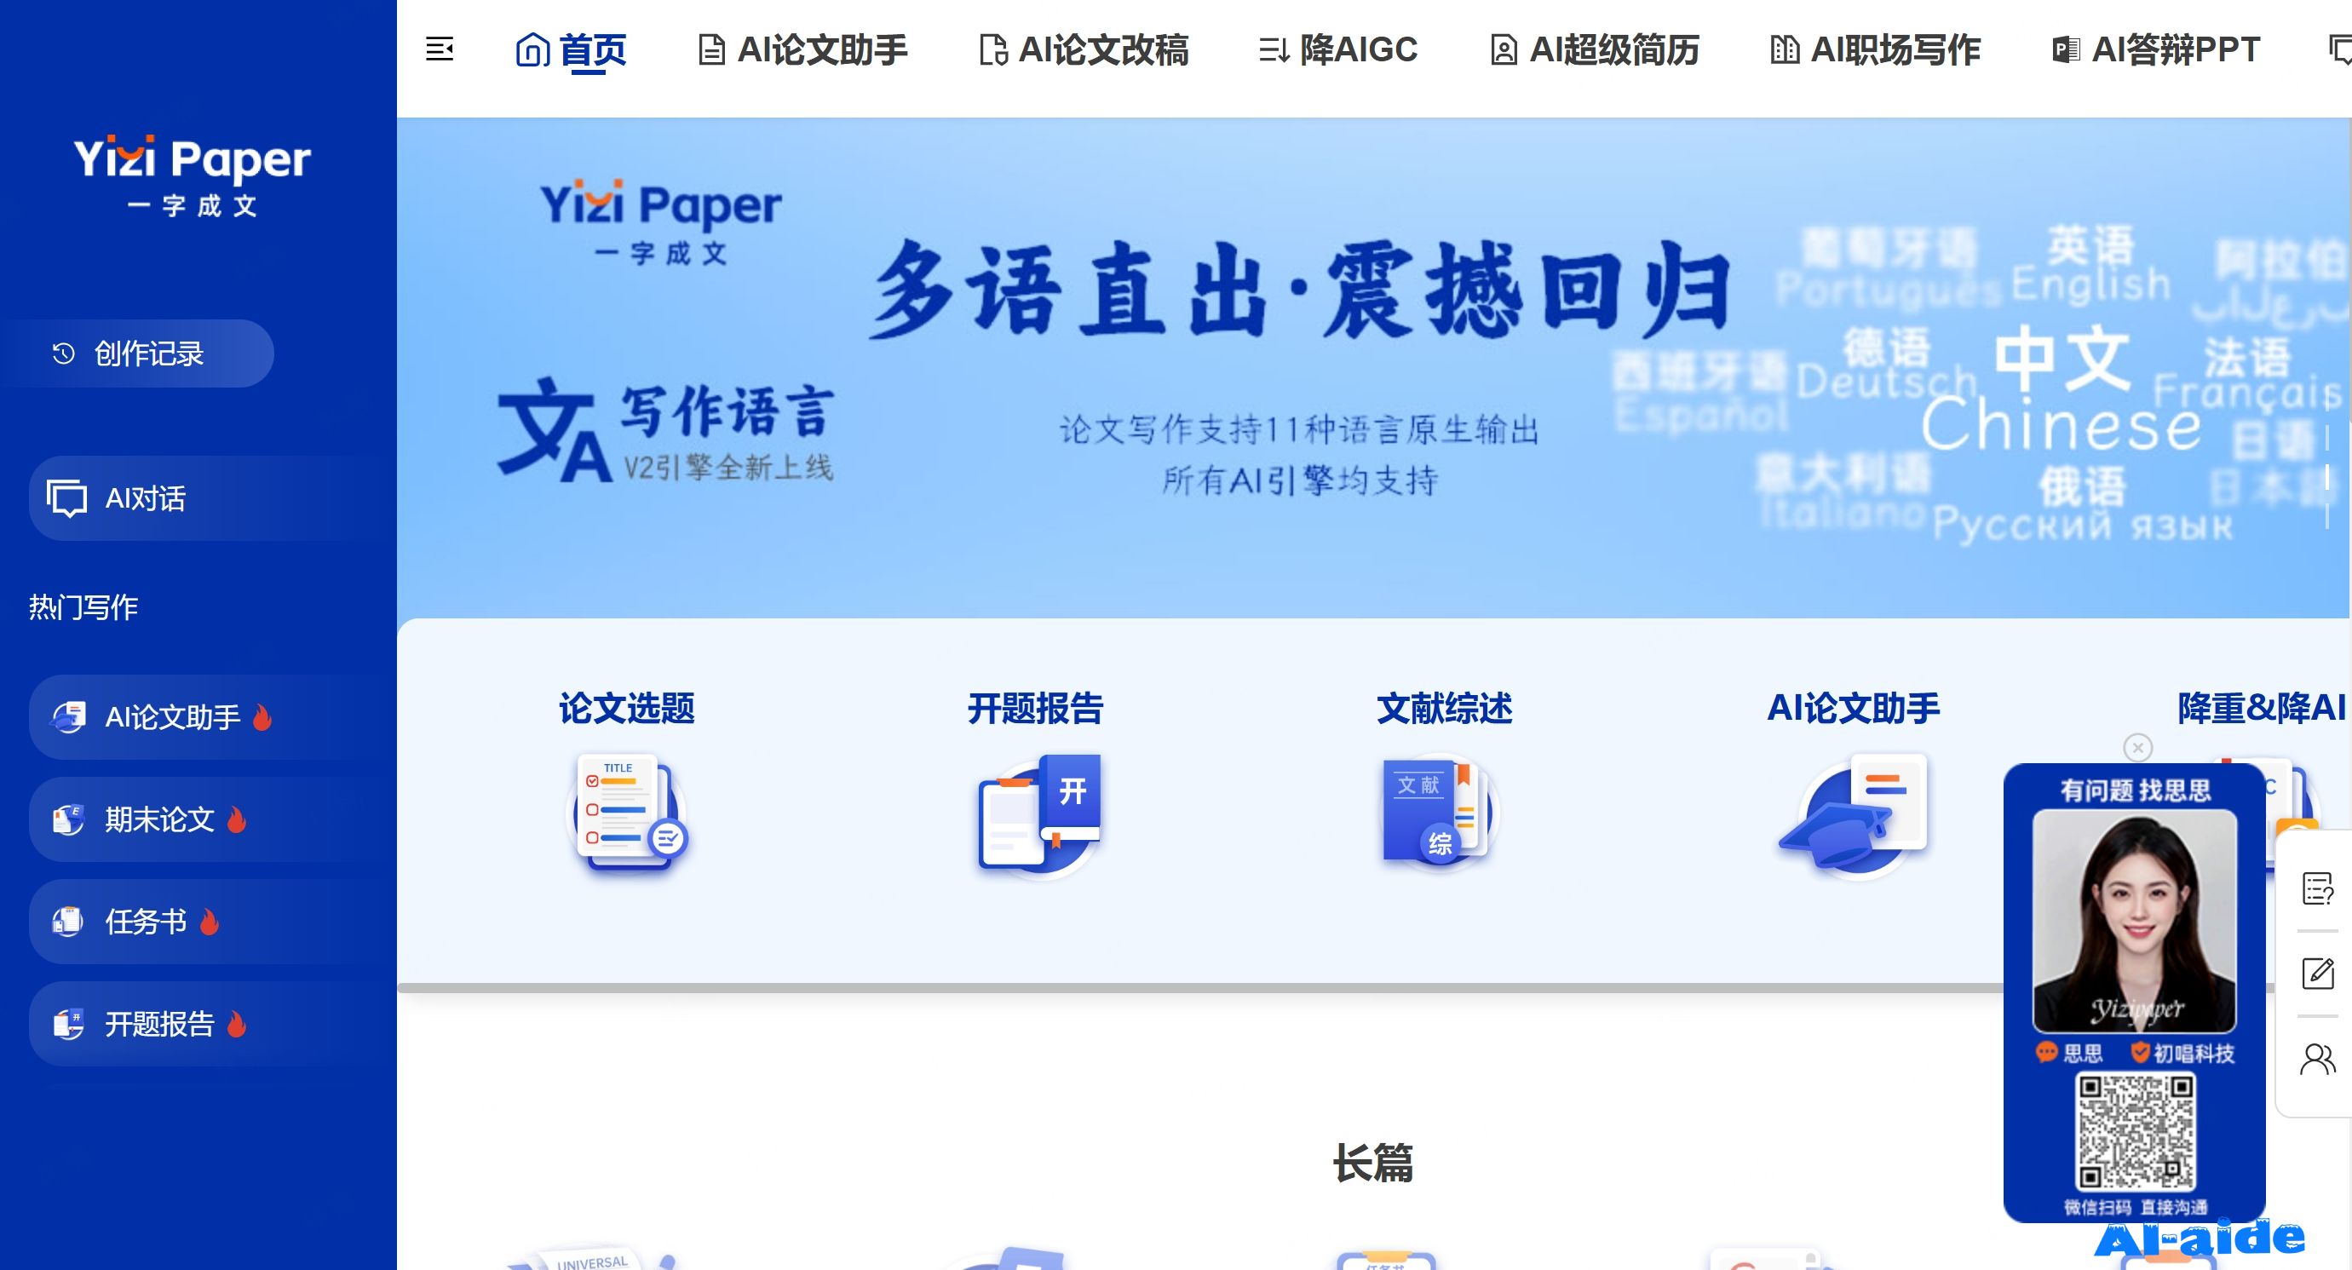The width and height of the screenshot is (2352, 1270).
Task: Click the edit pencil icon in right toolbar
Action: (2317, 974)
